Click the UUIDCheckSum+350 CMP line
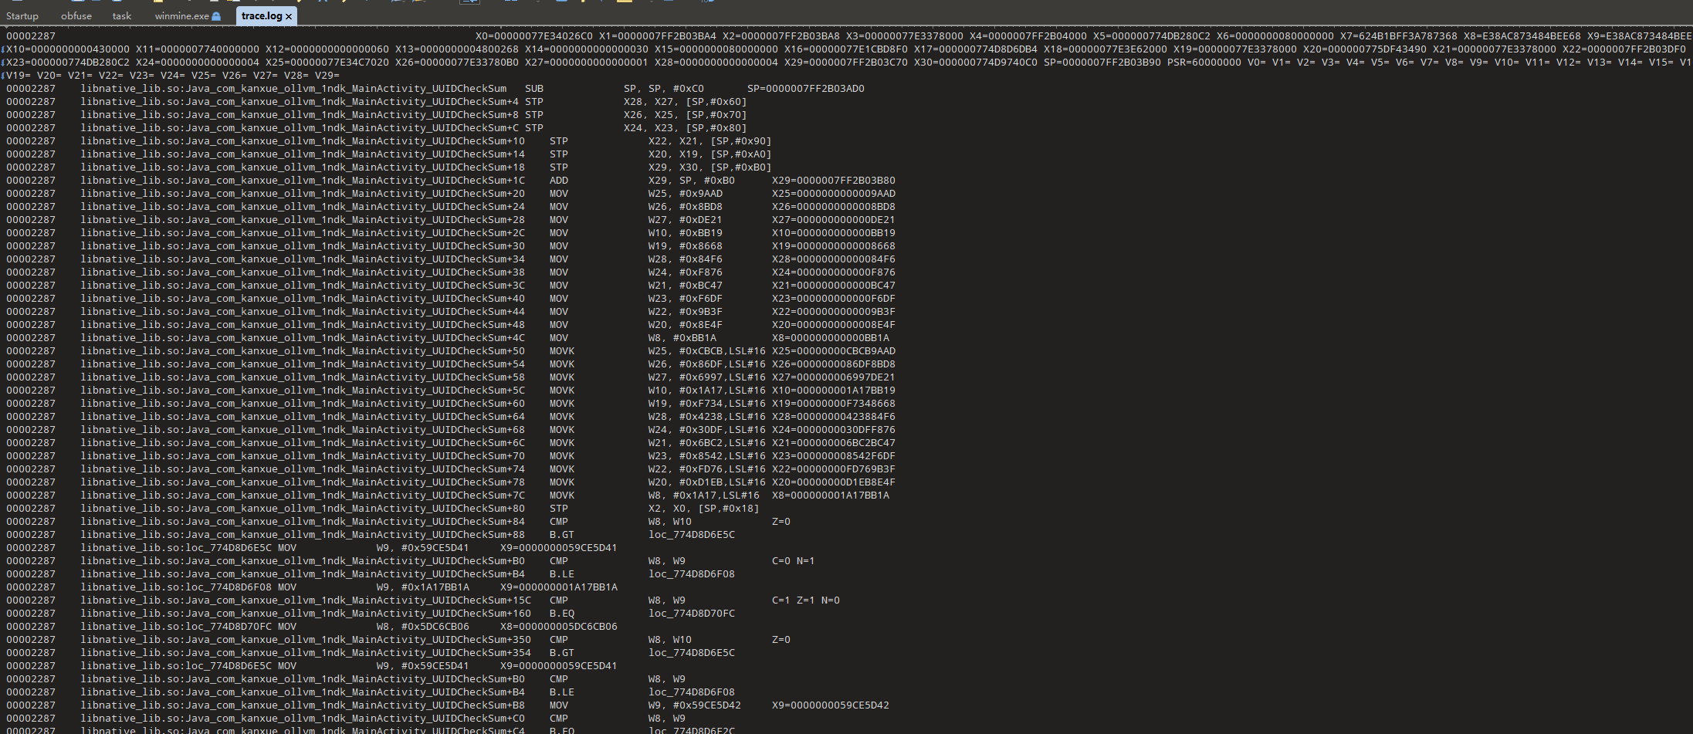The image size is (1693, 734). click(398, 640)
